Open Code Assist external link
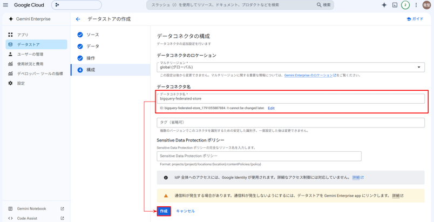Image resolution: width=434 pixels, height=222 pixels. pos(36,218)
